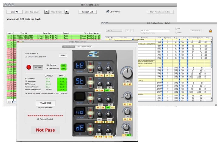Click the FX display showing dE
220x145 pixels.
click(80, 128)
